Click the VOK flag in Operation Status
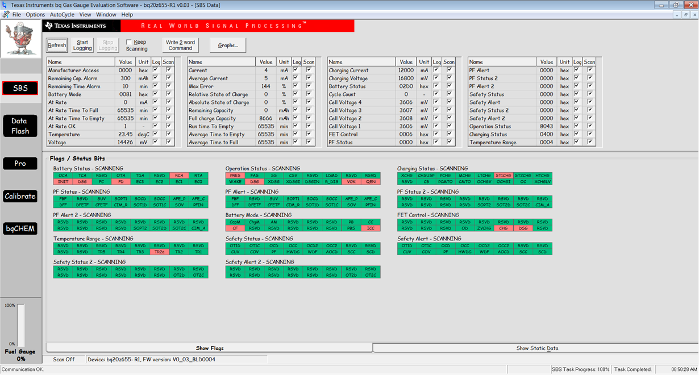699x375 pixels. (351, 181)
